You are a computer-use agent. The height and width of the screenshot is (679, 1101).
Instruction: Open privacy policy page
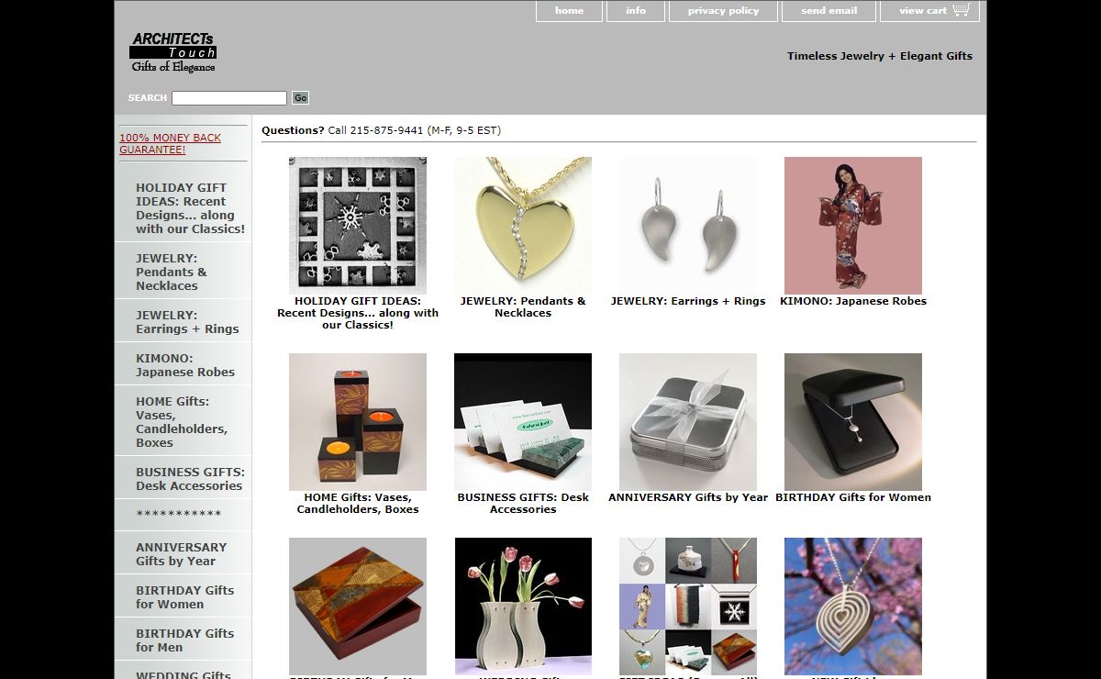point(723,11)
